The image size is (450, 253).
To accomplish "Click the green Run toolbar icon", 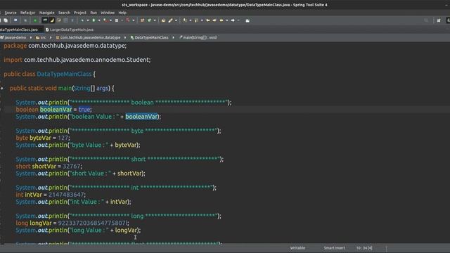I will tap(94, 20).
